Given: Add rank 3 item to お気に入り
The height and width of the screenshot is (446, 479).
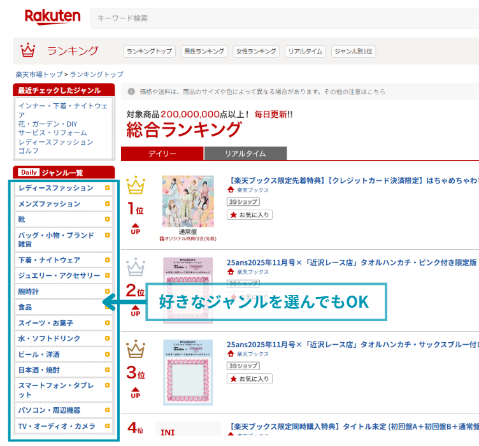Looking at the screenshot, I should (x=250, y=378).
